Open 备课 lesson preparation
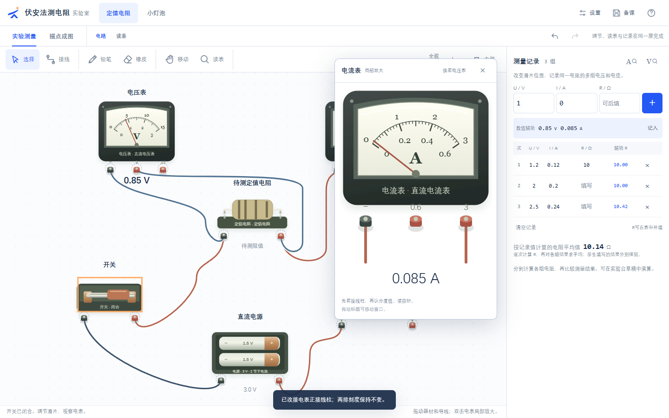Image resolution: width=669 pixels, height=418 pixels. (x=623, y=13)
